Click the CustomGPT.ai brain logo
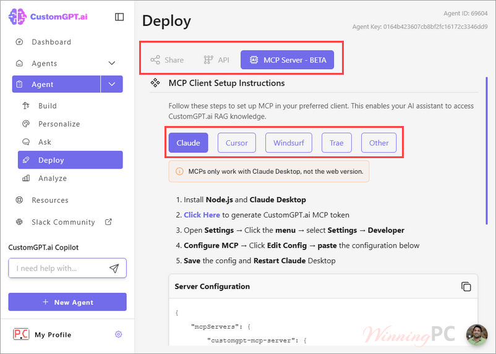Viewport: 496px width, 354px height. point(17,17)
